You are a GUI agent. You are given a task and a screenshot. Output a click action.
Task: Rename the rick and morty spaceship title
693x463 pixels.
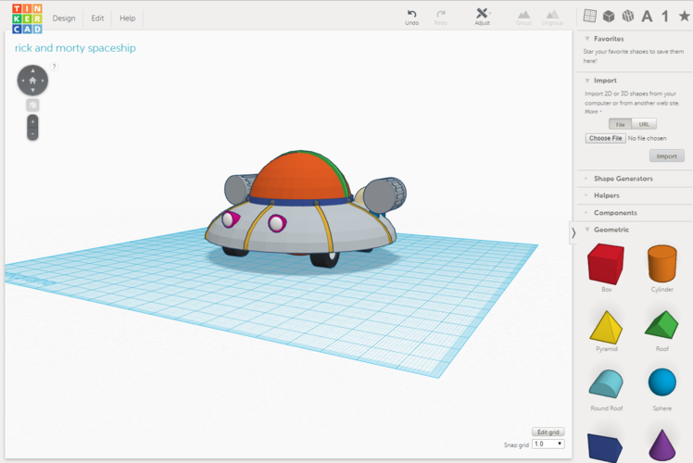click(75, 48)
